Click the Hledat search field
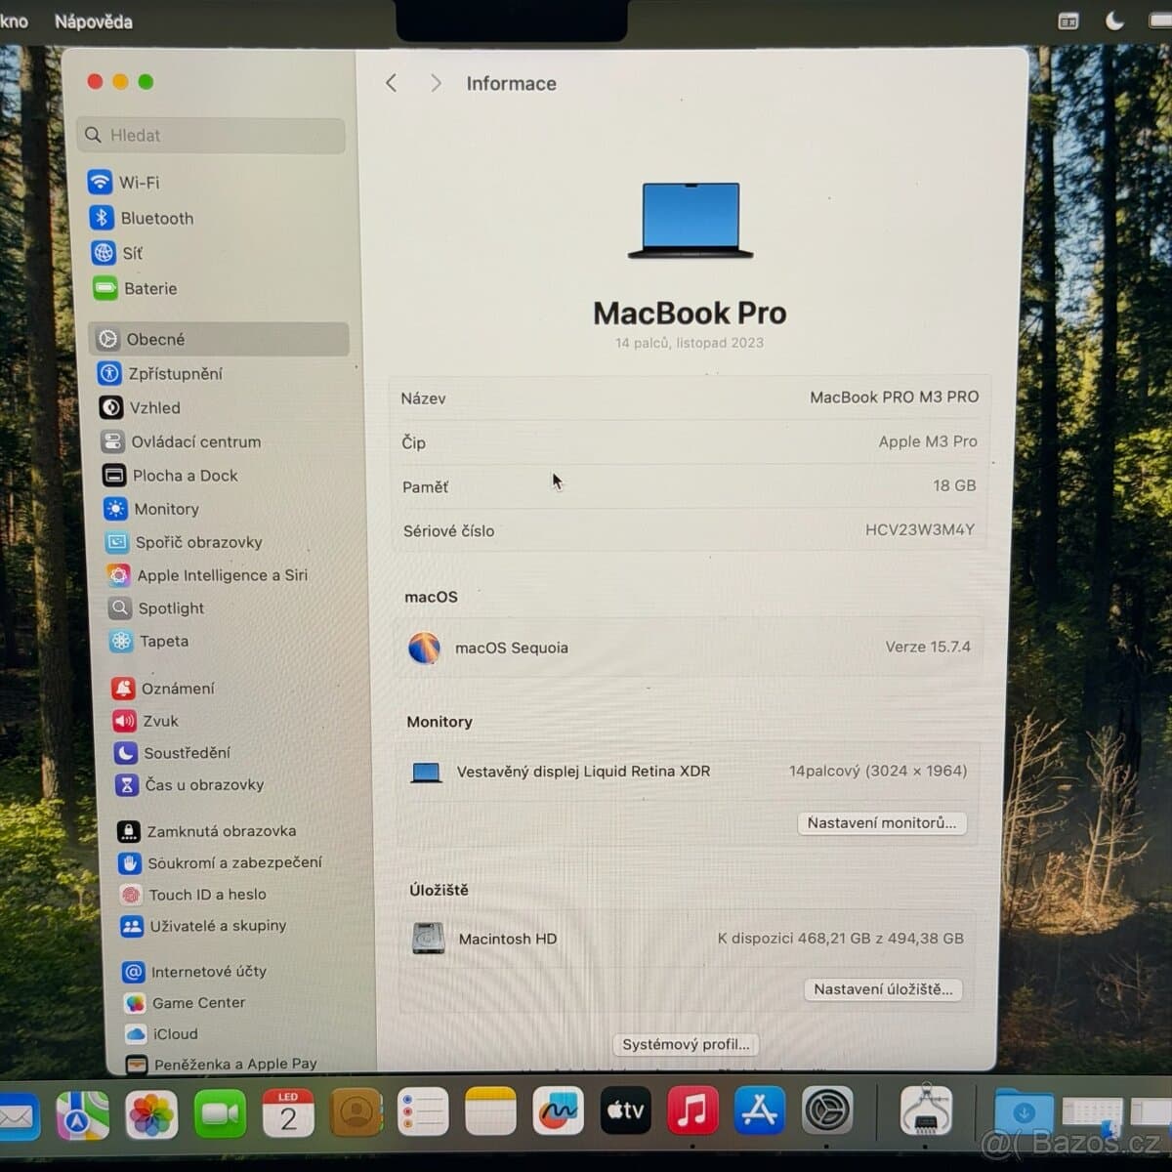 pyautogui.click(x=211, y=135)
